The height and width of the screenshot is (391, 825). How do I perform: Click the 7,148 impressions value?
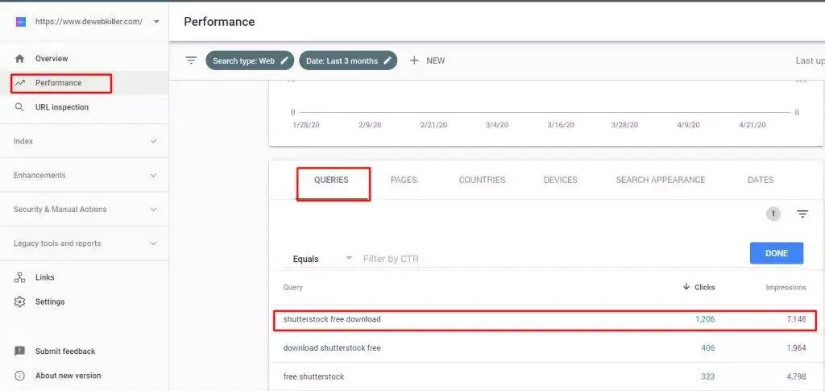pos(796,319)
